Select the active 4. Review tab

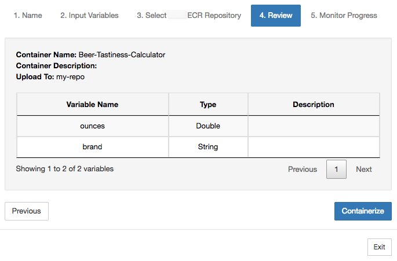[276, 15]
